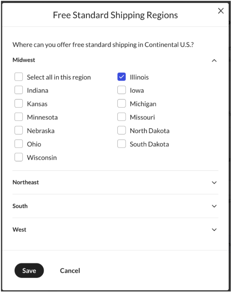Expand the South region chevron
This screenshot has height=293, width=231.
pos(214,206)
